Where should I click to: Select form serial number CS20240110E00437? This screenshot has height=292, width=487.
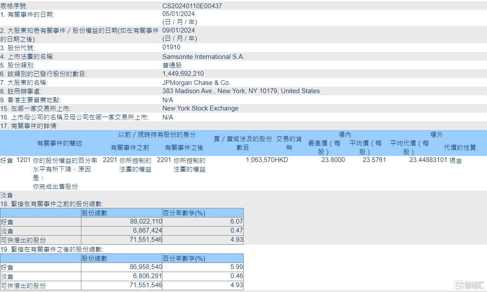coord(192,6)
